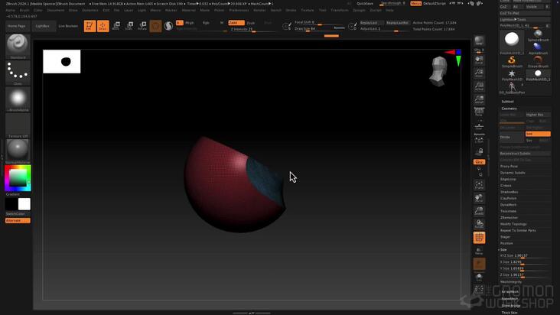Open the Texture Off picker
The image size is (560, 315).
click(x=18, y=125)
